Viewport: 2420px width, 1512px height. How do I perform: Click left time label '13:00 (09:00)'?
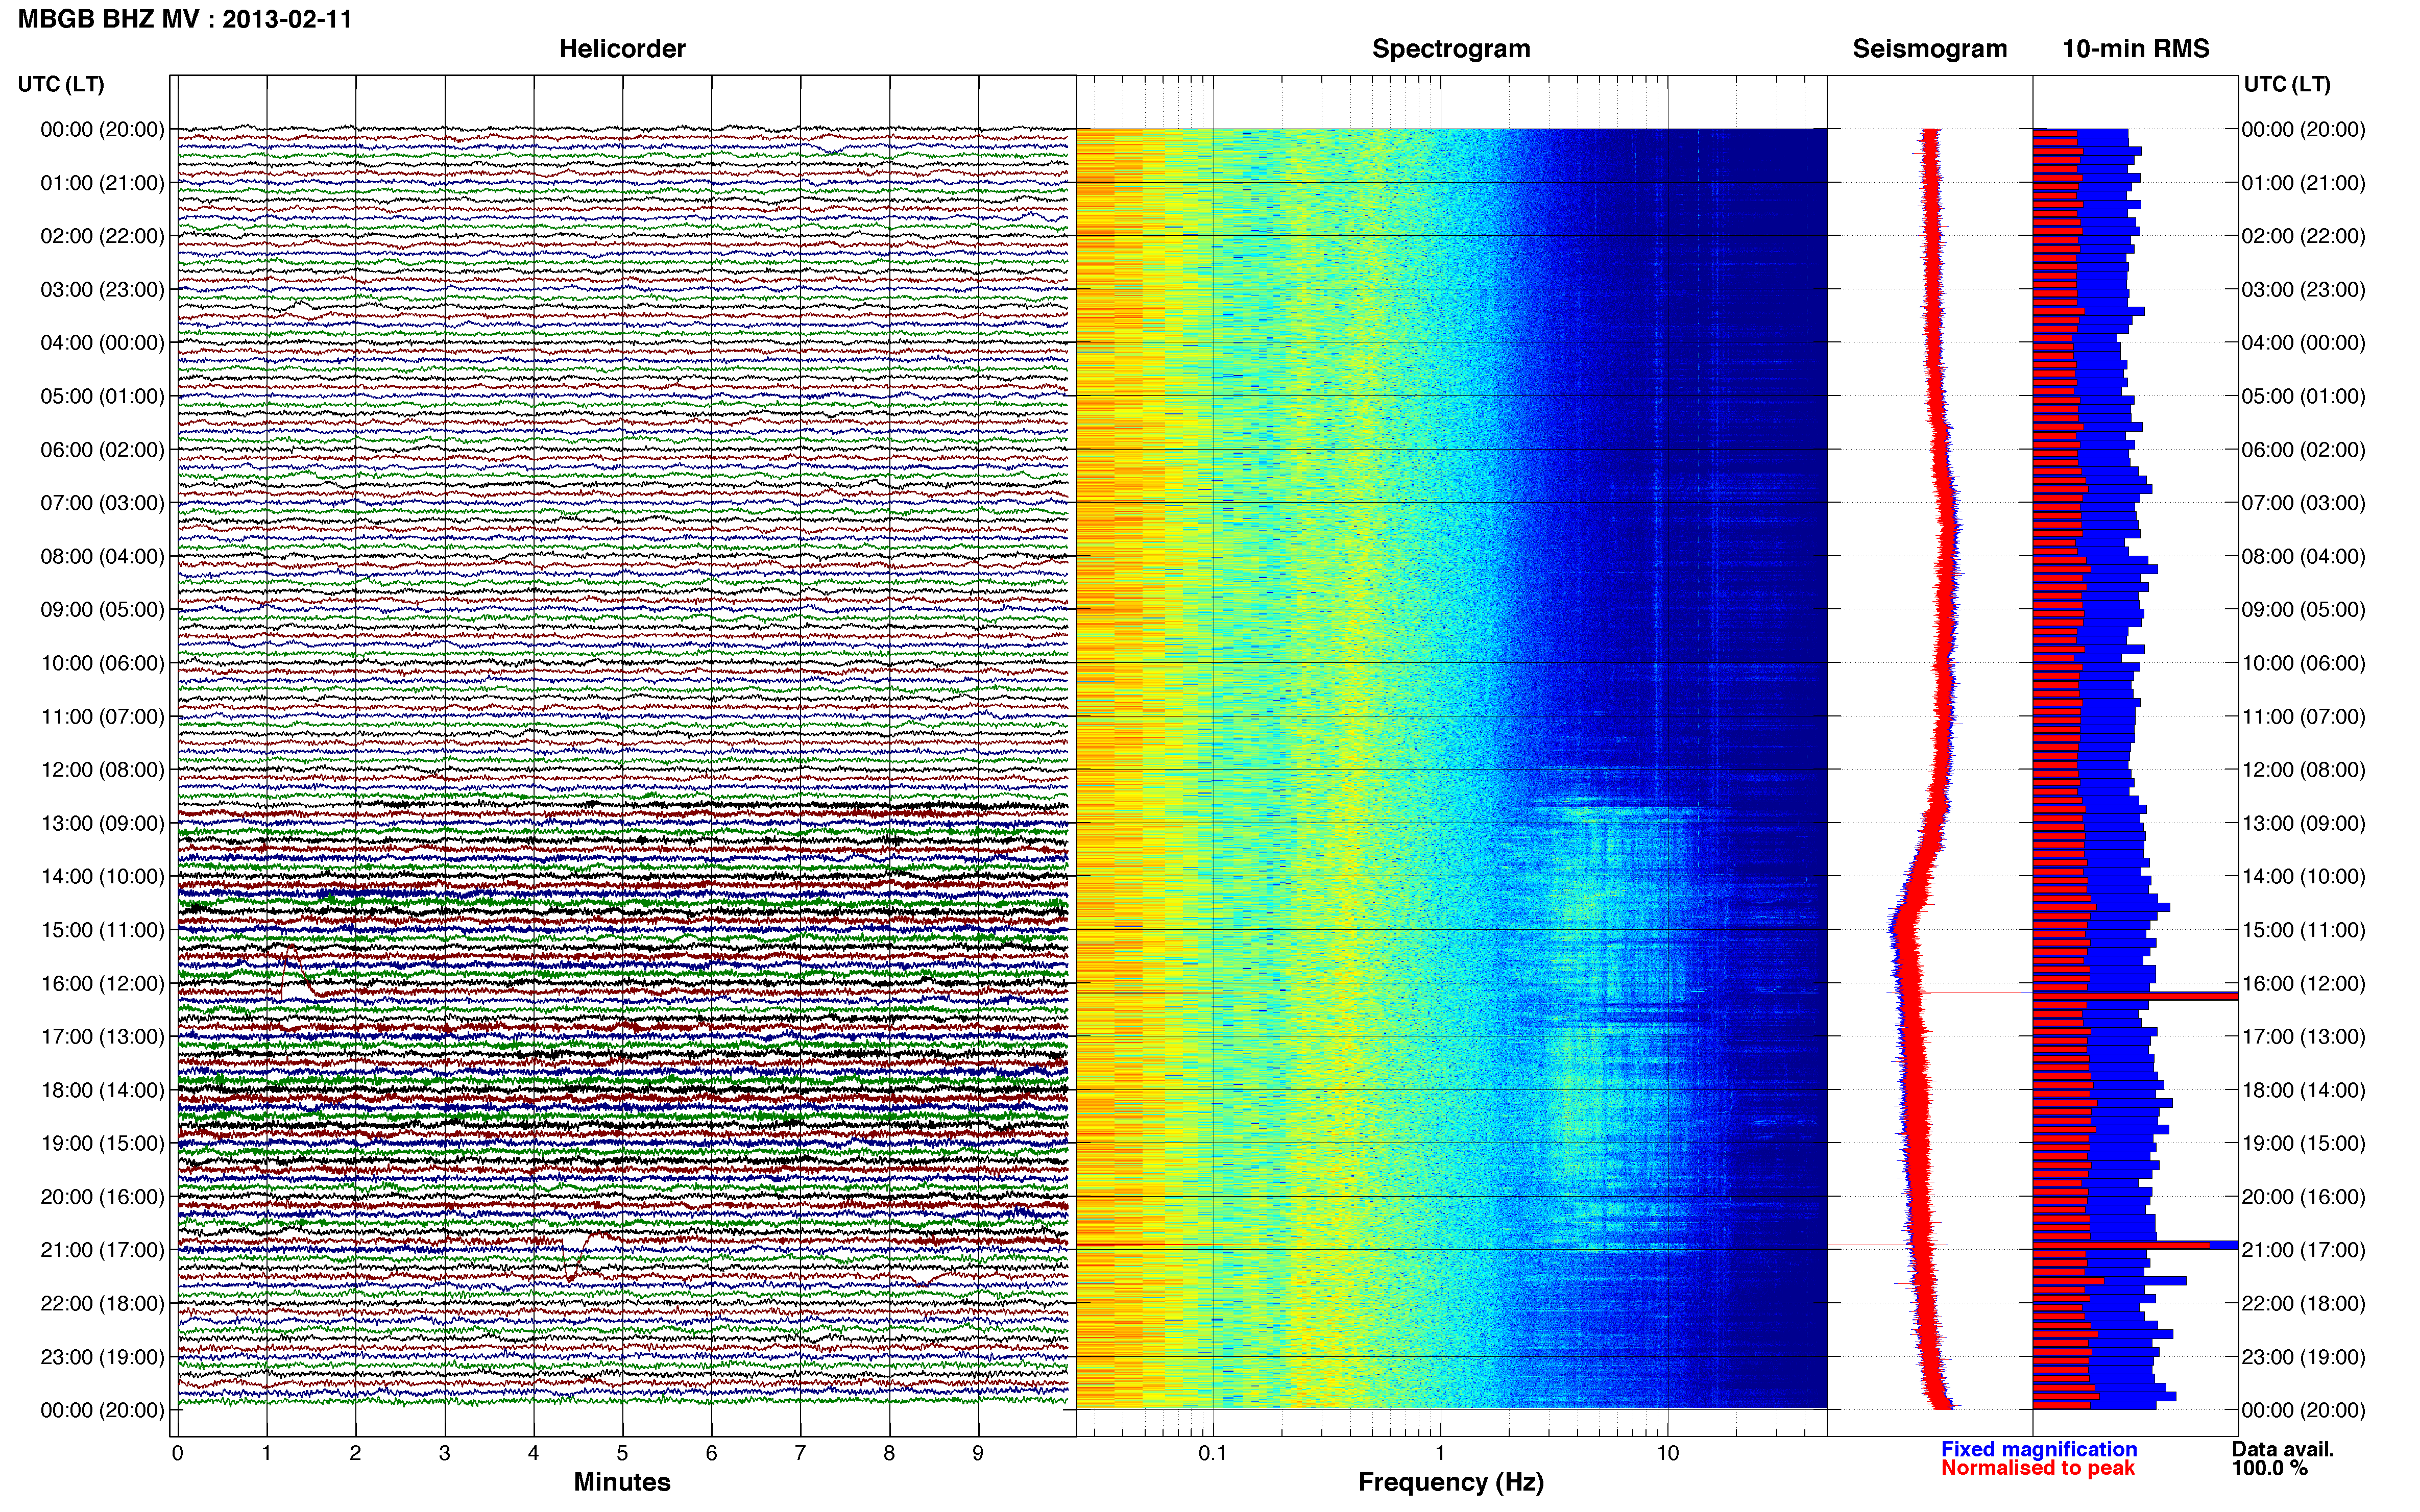point(102,823)
